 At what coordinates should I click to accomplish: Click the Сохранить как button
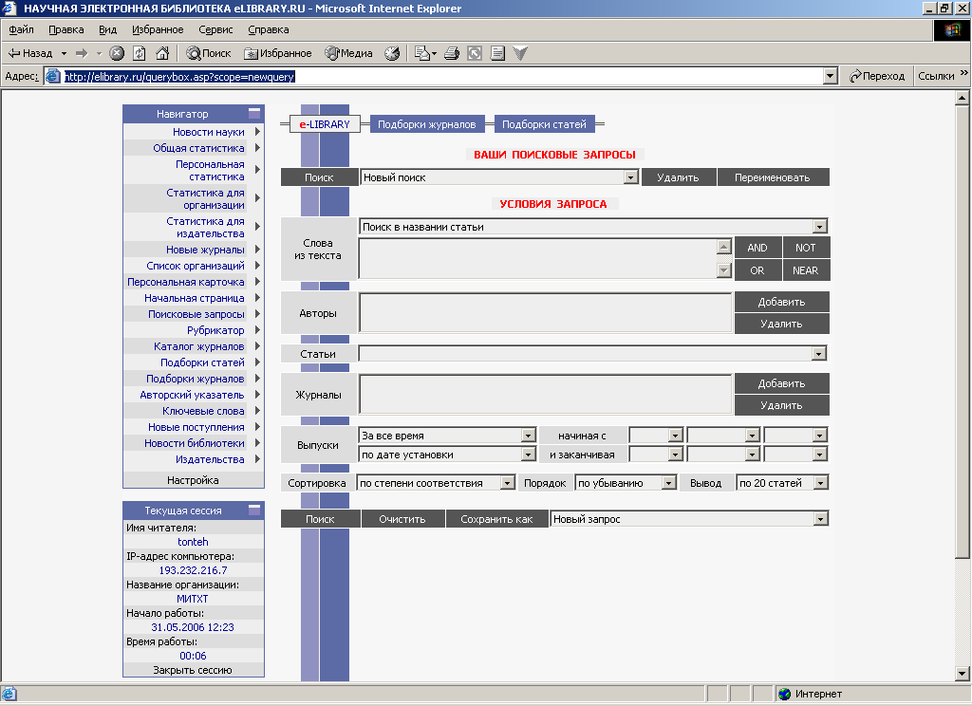496,519
